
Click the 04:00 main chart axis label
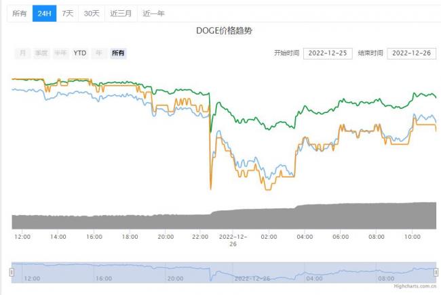[305, 237]
